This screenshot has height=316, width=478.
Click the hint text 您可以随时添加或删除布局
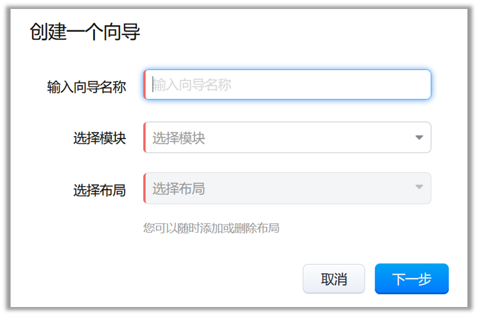[x=211, y=228]
